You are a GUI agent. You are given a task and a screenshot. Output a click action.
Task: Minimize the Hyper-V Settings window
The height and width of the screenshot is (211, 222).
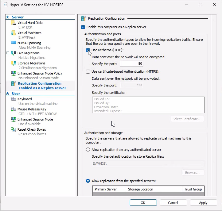point(187,5)
